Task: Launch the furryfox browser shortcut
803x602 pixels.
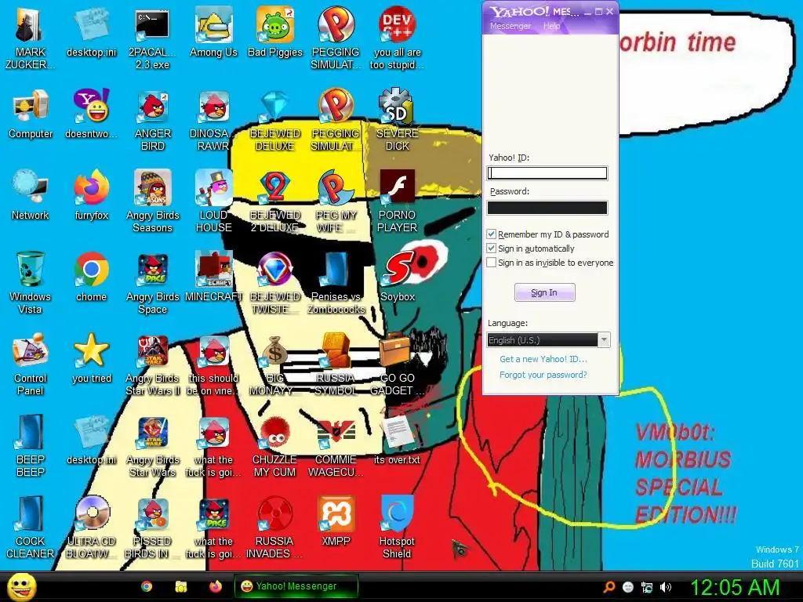Action: click(x=91, y=194)
